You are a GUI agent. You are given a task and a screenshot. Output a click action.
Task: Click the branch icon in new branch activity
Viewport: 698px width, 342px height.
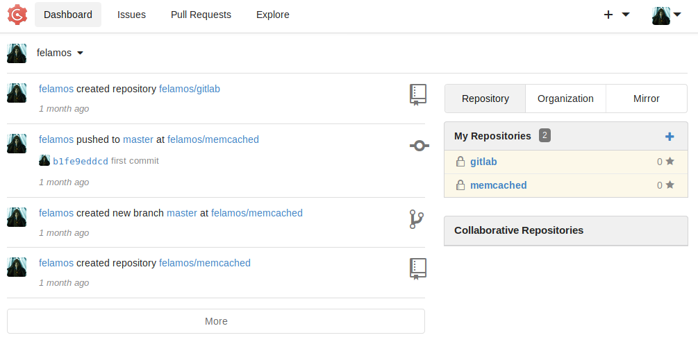417,220
